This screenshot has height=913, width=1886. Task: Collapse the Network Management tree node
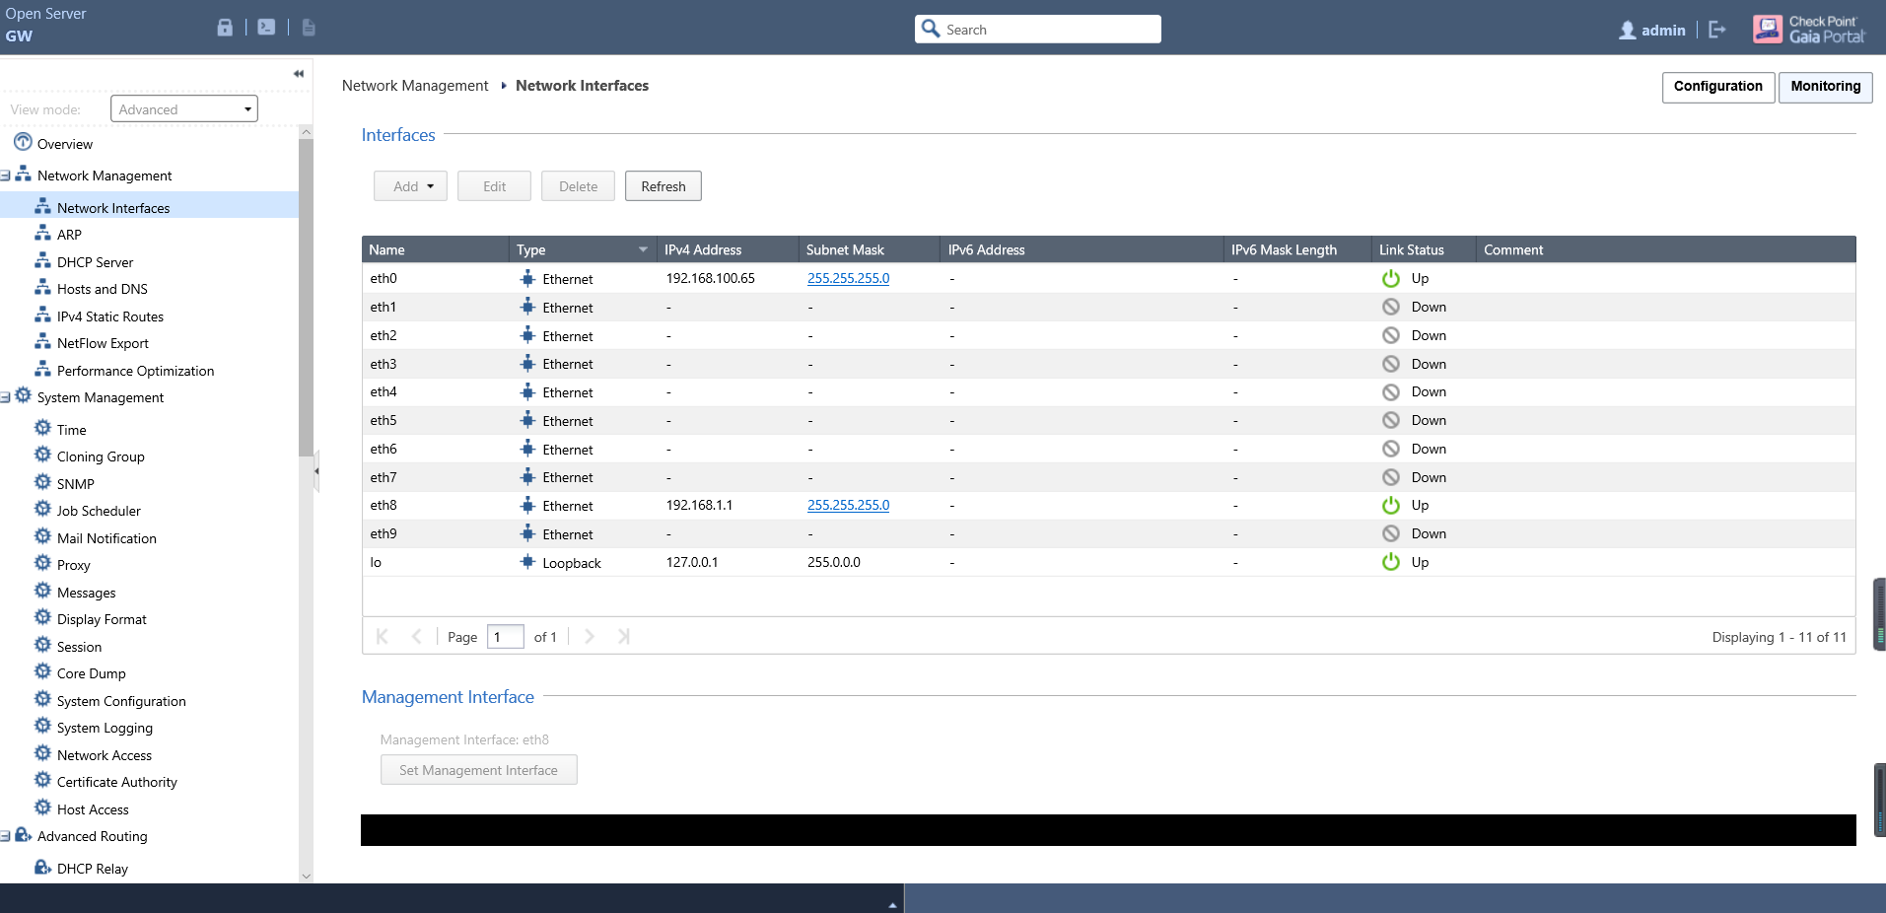tap(5, 176)
